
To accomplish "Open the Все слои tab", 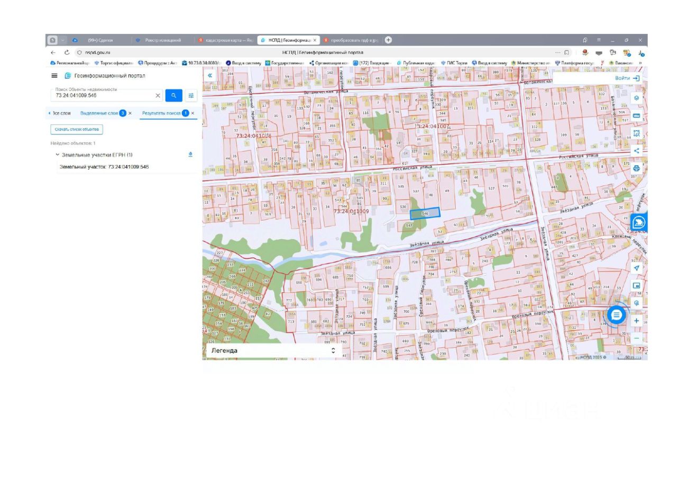I will point(61,113).
